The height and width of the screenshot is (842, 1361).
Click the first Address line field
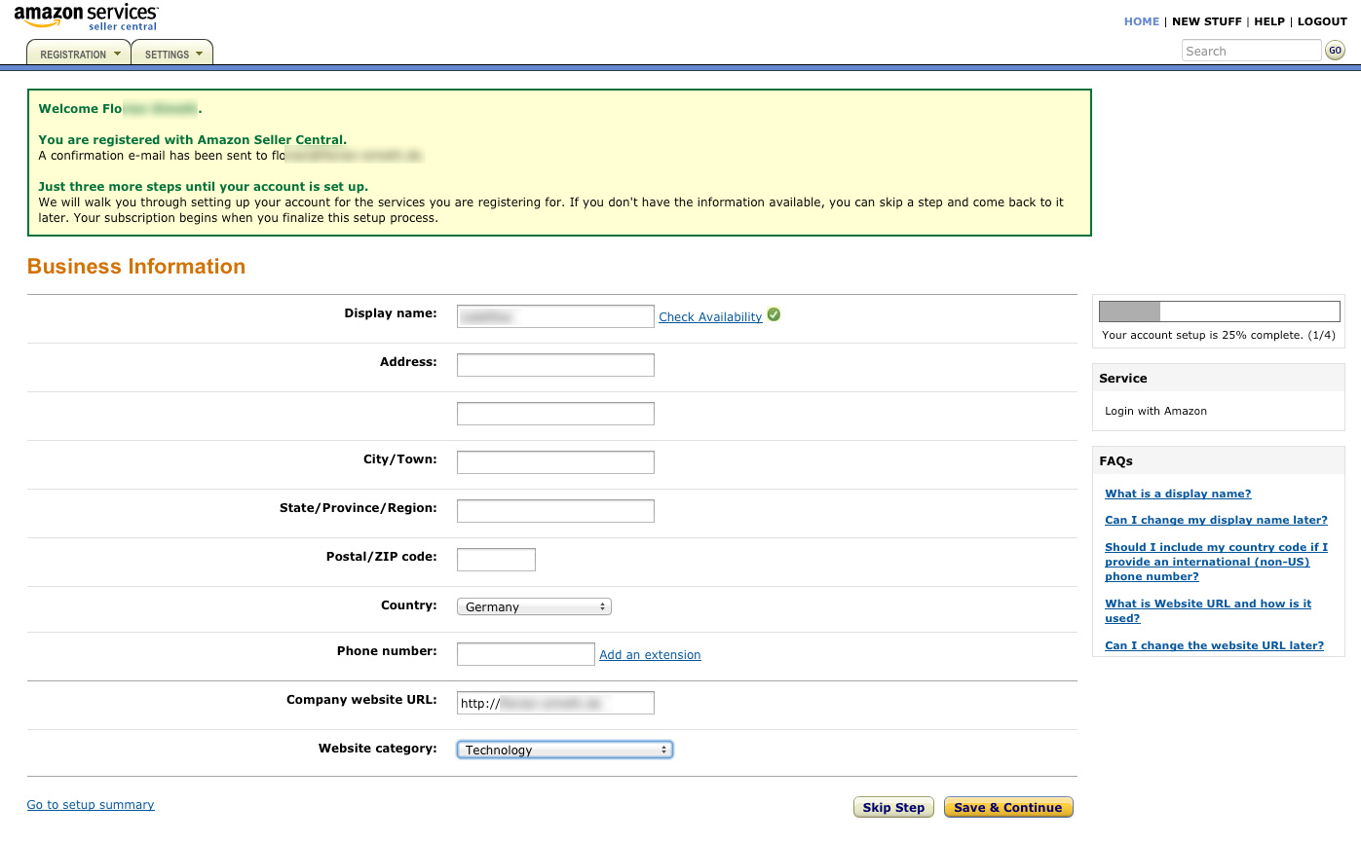(555, 365)
